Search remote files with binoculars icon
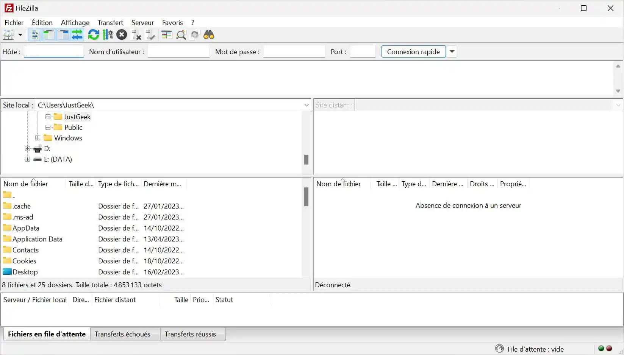 point(209,35)
